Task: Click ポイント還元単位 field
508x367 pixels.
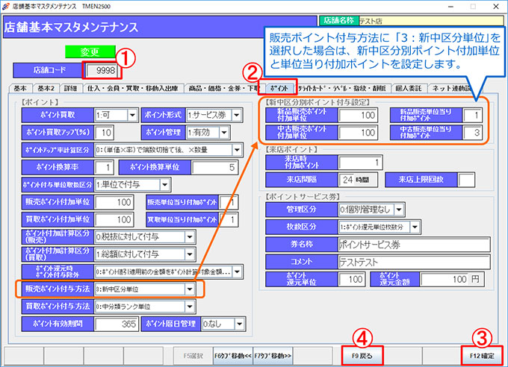Action: click(352, 279)
